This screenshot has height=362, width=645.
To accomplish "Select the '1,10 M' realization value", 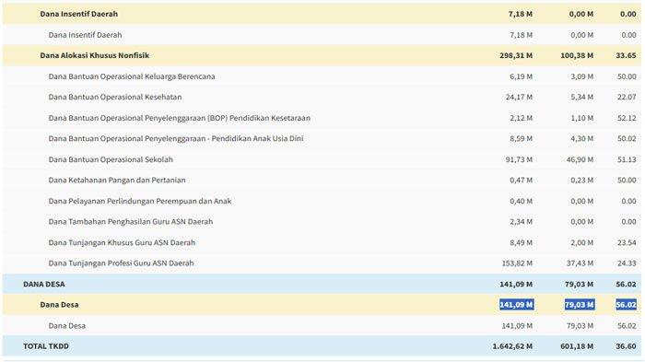I will pyautogui.click(x=581, y=118).
